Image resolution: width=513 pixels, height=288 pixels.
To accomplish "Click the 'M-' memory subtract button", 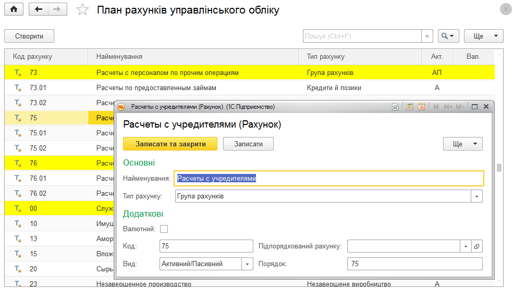I will coord(460,107).
